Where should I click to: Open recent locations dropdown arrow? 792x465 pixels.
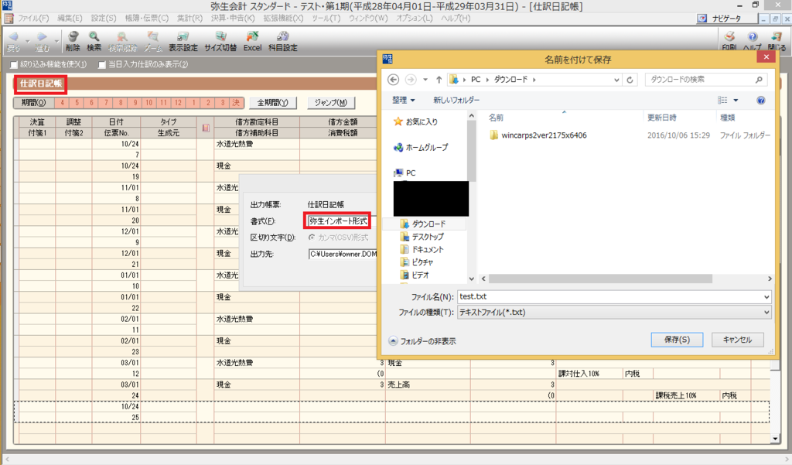[x=425, y=80]
